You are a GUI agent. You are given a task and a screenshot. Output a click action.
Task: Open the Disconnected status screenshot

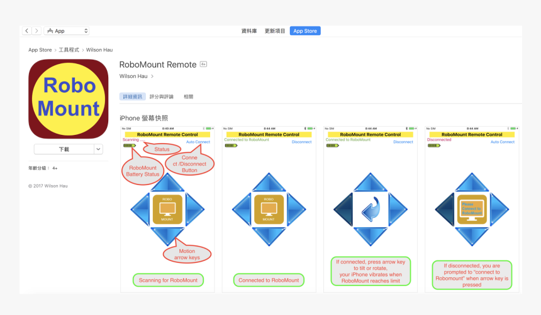point(472,210)
